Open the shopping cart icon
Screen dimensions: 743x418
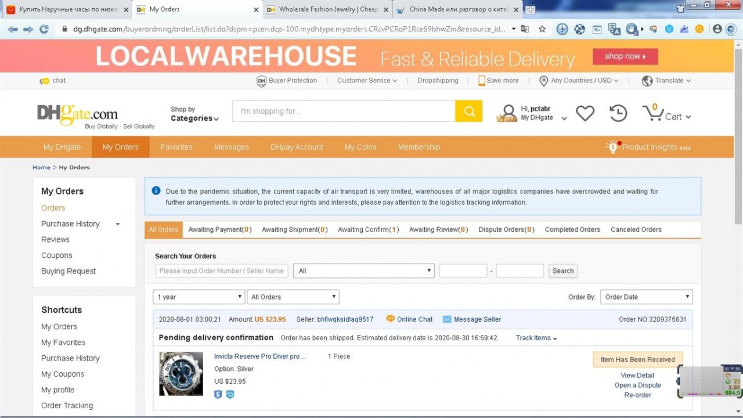[652, 113]
